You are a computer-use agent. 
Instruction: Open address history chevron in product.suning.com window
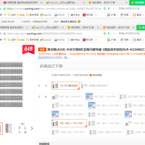113,34
